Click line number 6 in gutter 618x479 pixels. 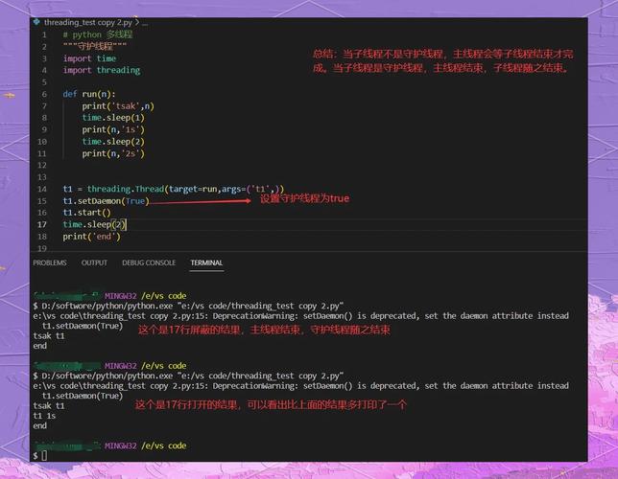click(44, 94)
